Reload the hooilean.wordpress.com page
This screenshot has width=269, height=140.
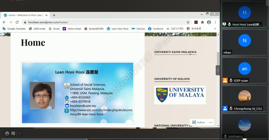point(17,22)
